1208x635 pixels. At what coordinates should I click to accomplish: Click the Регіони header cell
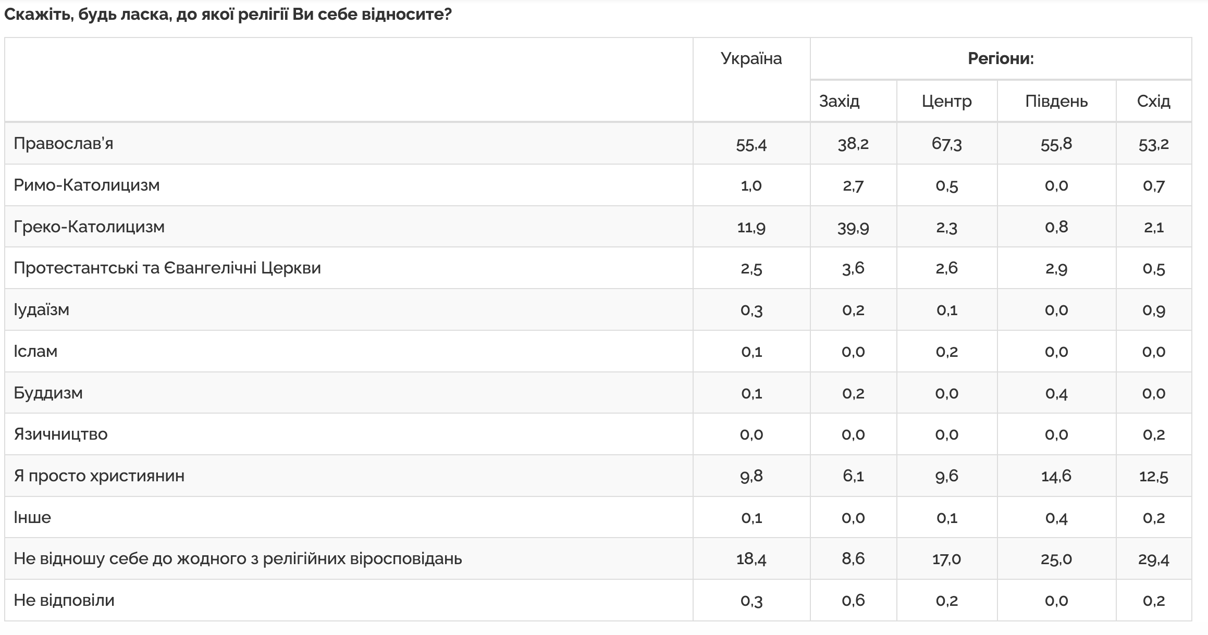click(x=1001, y=58)
